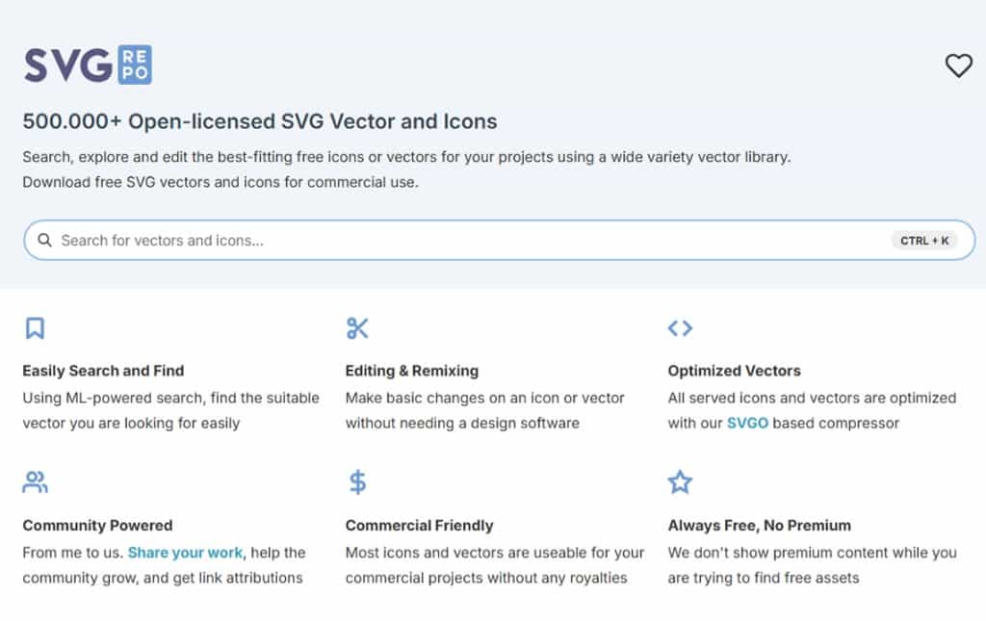This screenshot has height=621, width=986.
Task: Click the 'Make basic changes on an icon' description
Action: (x=485, y=410)
